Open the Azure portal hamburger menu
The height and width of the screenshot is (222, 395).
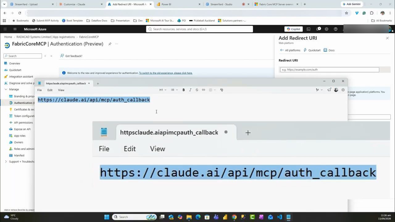(15, 29)
